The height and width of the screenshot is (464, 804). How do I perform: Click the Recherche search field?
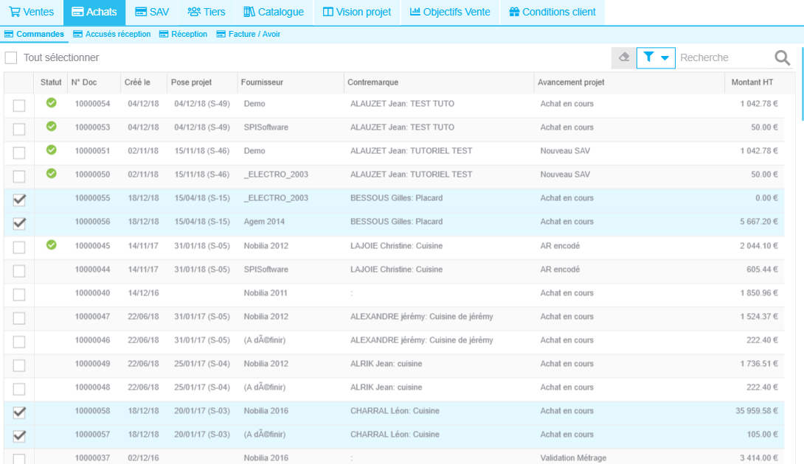pyautogui.click(x=724, y=58)
